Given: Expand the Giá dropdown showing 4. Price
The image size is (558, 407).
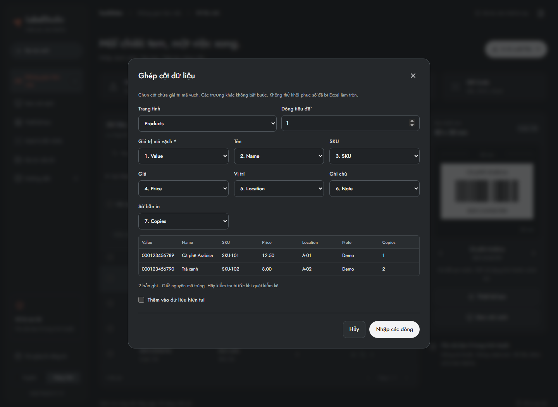Looking at the screenshot, I should pos(183,188).
